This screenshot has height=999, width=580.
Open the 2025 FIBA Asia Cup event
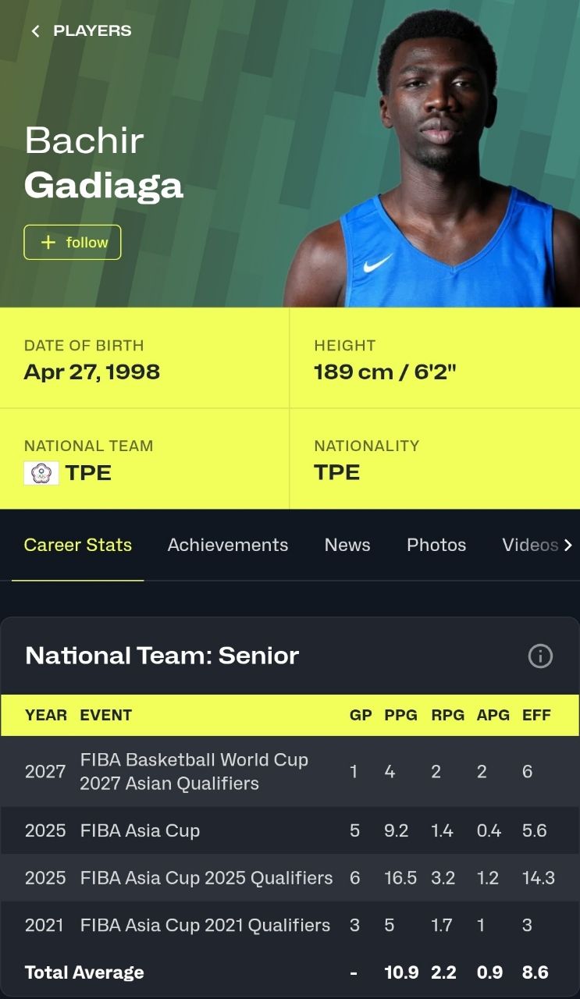click(x=140, y=830)
